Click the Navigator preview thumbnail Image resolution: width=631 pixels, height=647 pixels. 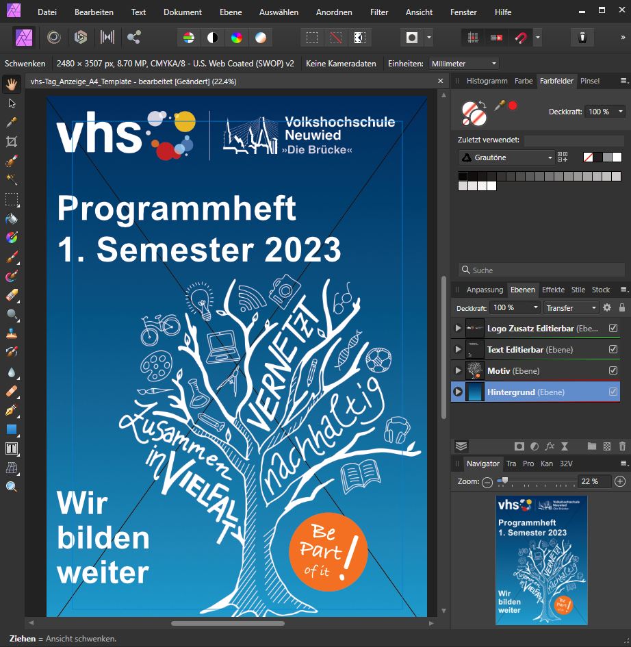[541, 560]
